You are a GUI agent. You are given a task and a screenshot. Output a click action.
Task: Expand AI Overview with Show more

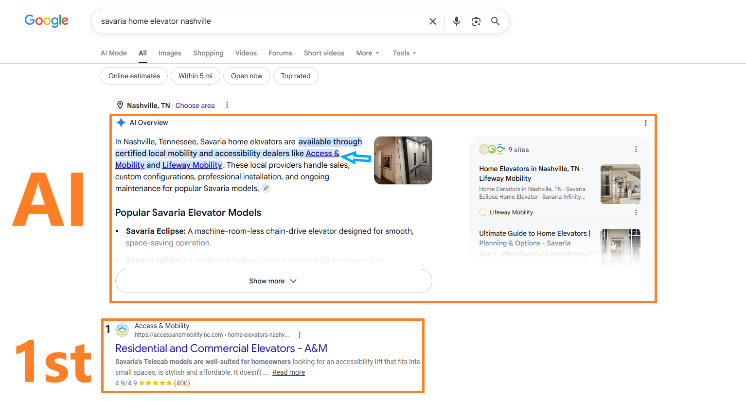(274, 281)
